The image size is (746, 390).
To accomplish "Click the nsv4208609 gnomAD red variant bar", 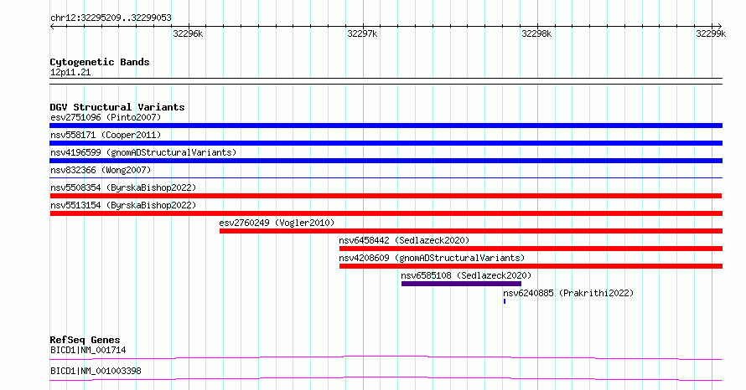I will (x=531, y=266).
